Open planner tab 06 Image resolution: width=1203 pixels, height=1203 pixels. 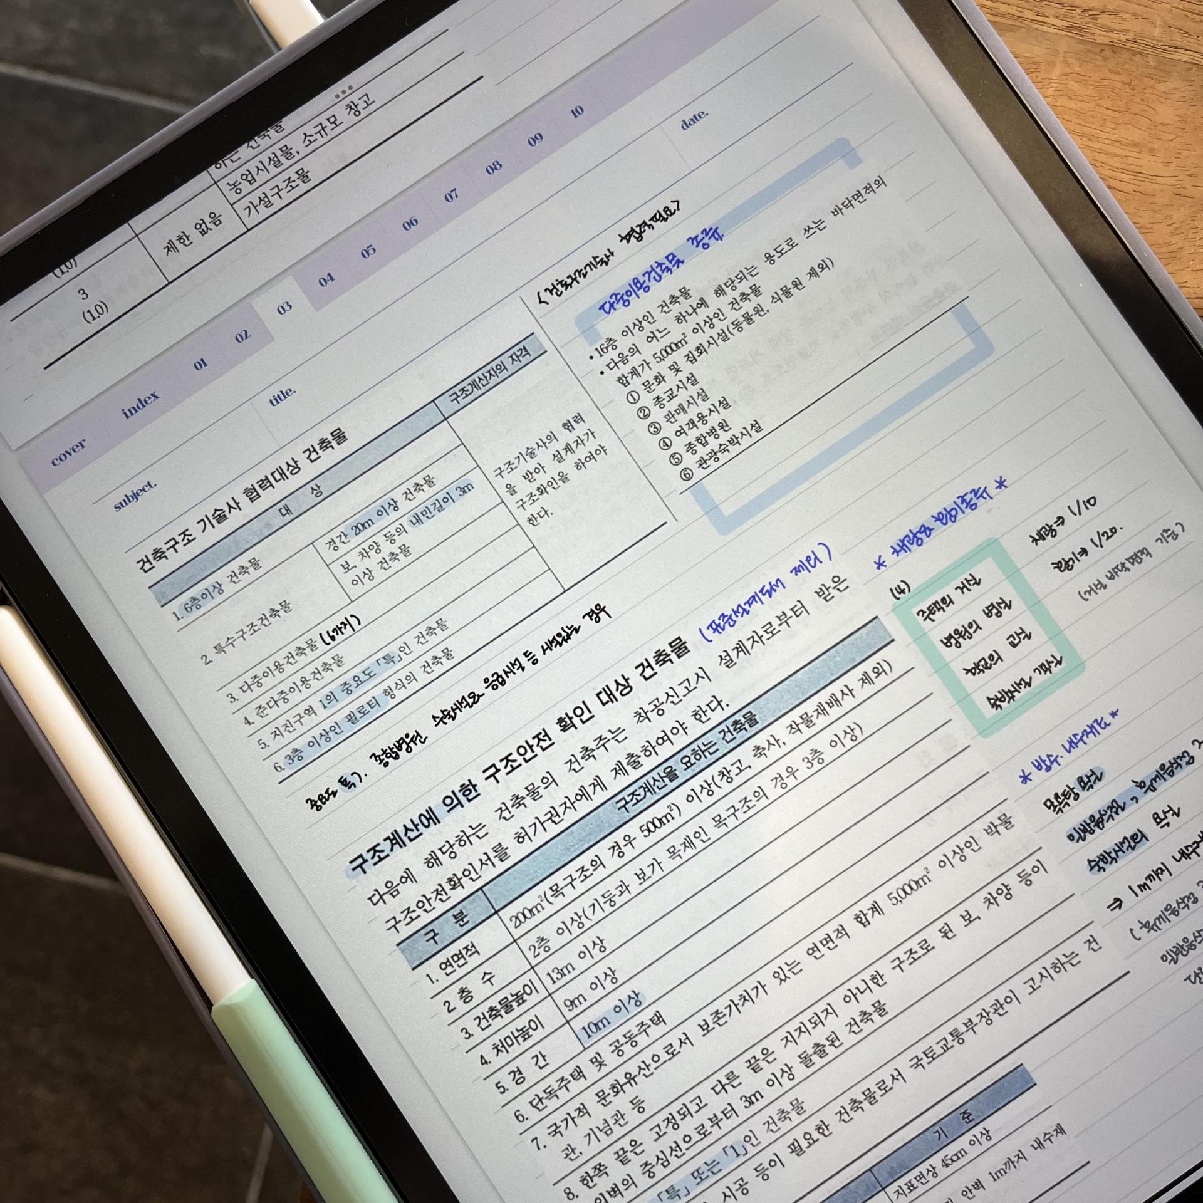click(x=410, y=224)
